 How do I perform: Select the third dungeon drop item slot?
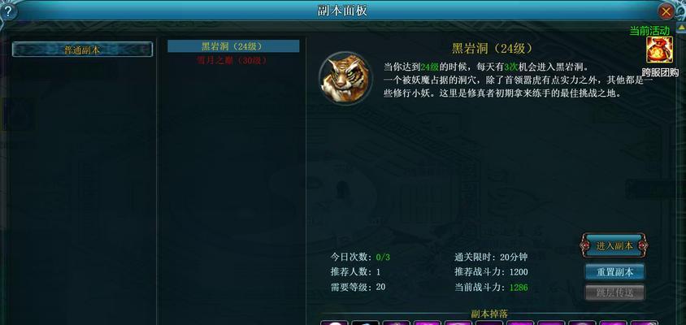point(397,323)
